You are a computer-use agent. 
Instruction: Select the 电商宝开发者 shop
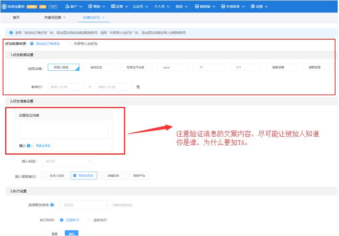[136, 67]
